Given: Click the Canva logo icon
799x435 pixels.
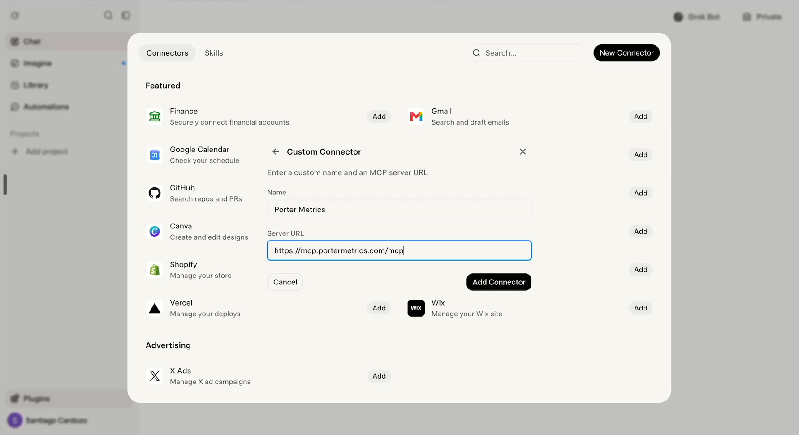Looking at the screenshot, I should tap(155, 232).
